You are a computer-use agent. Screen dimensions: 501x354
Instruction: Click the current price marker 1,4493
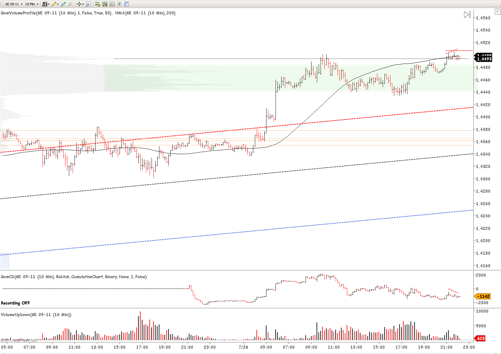coord(484,59)
